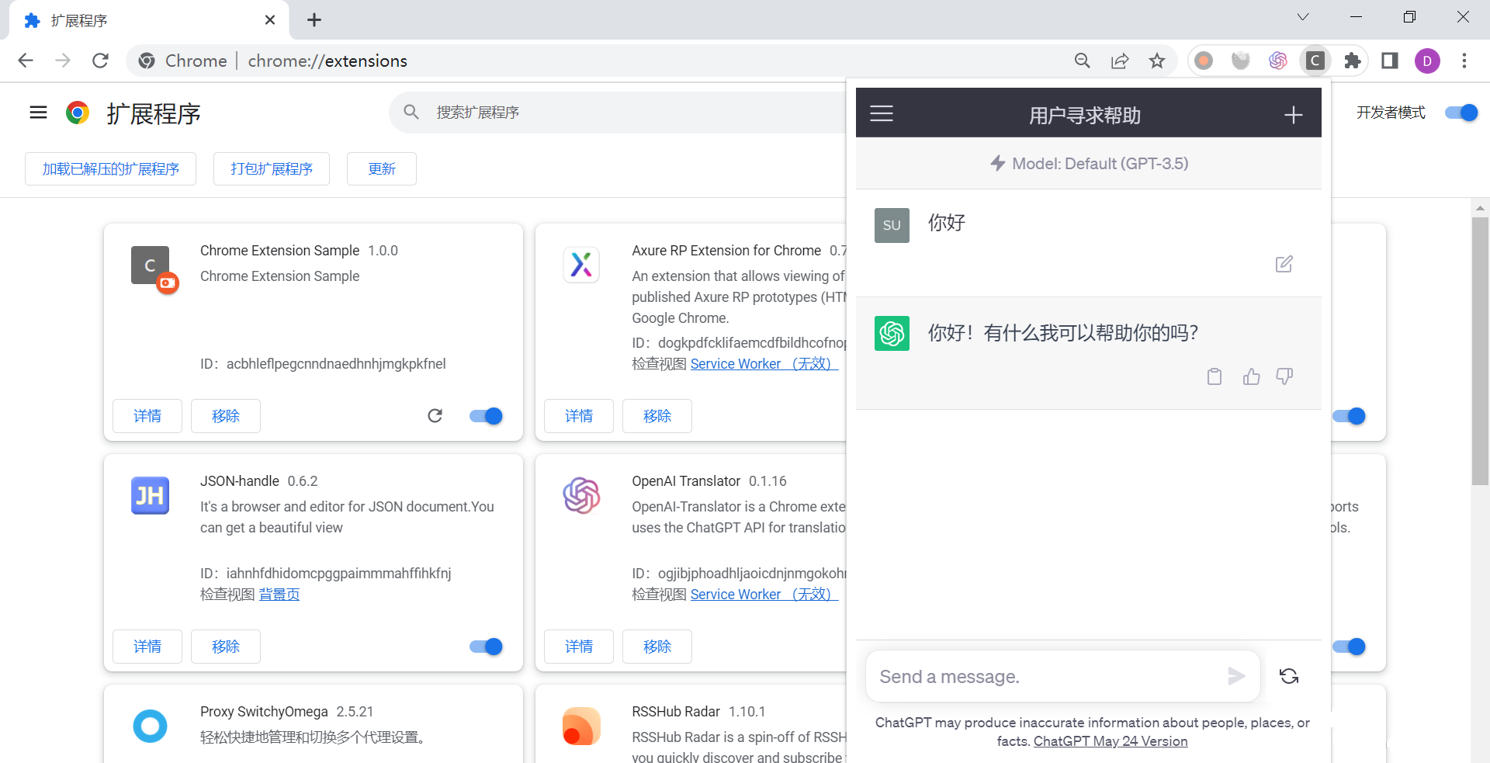Click the Proxy SwitchyOmega extension logo

pos(150,726)
